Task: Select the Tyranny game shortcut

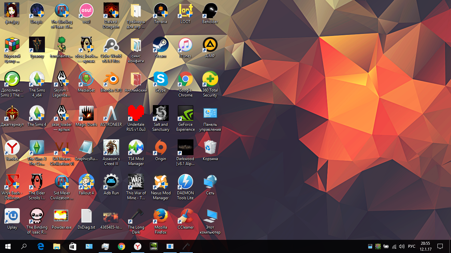Action: point(37,45)
